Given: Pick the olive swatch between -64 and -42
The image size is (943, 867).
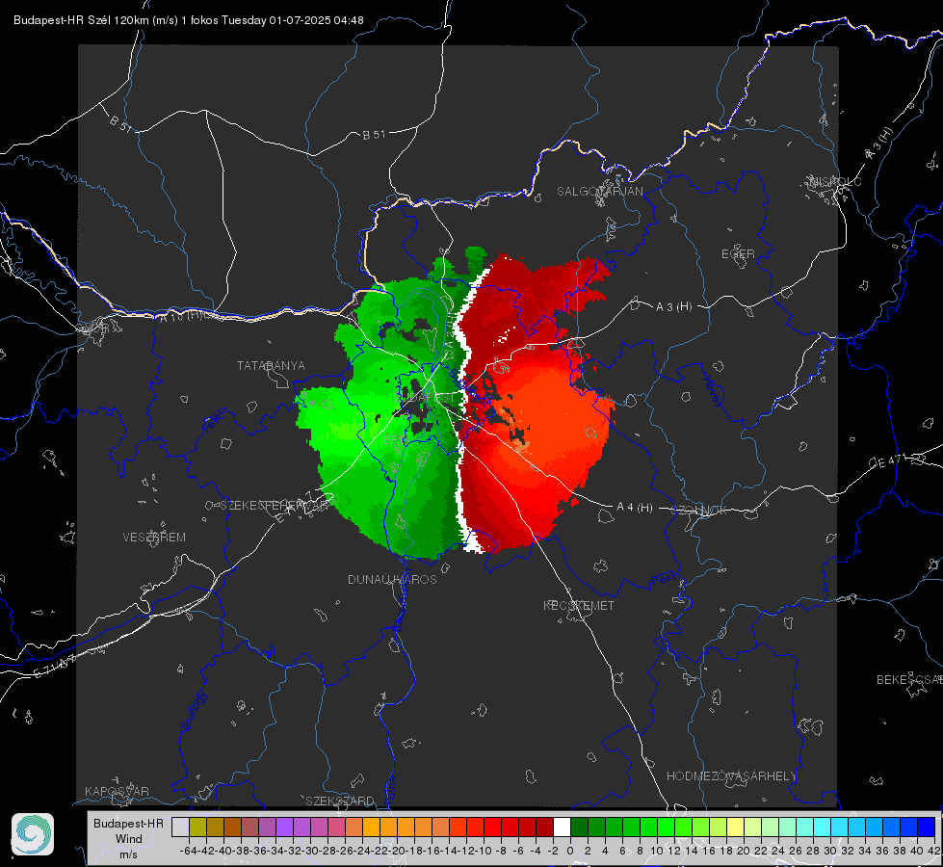Looking at the screenshot, I should (x=197, y=828).
